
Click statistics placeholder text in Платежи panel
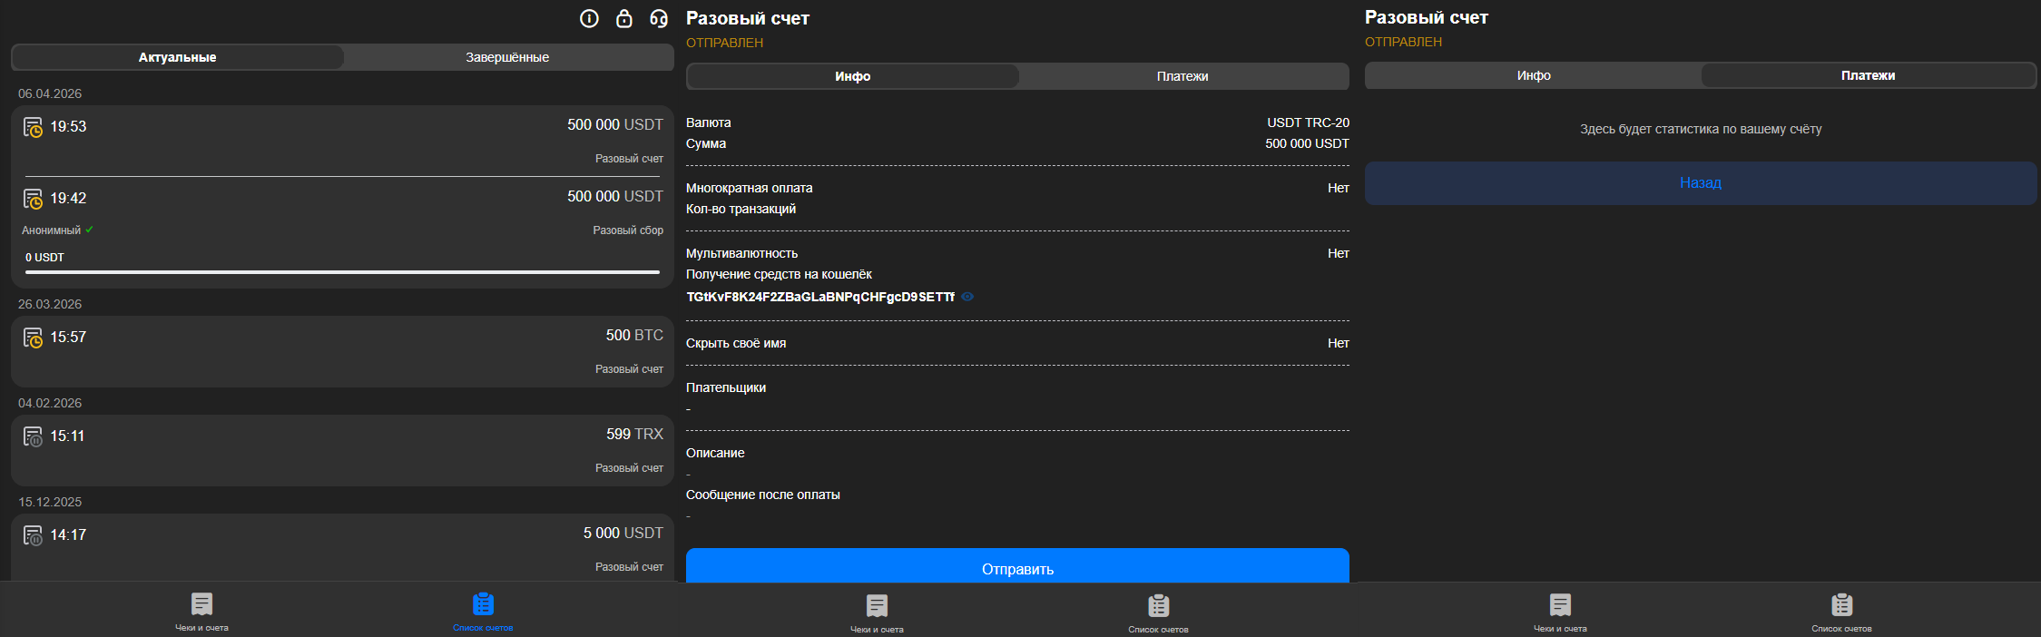tap(1701, 129)
